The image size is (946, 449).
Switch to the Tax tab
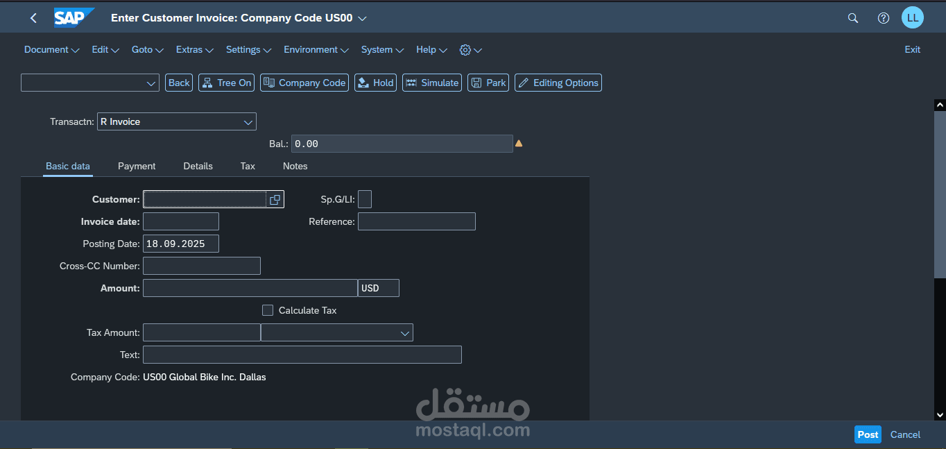point(248,167)
